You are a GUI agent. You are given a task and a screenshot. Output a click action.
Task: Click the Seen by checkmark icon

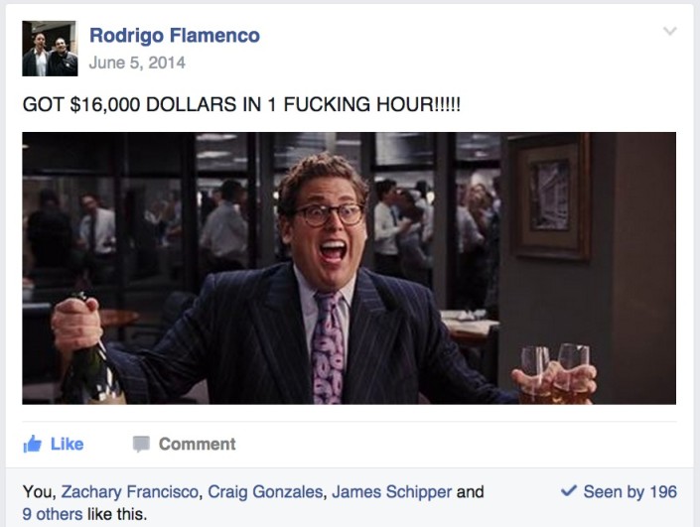(569, 491)
